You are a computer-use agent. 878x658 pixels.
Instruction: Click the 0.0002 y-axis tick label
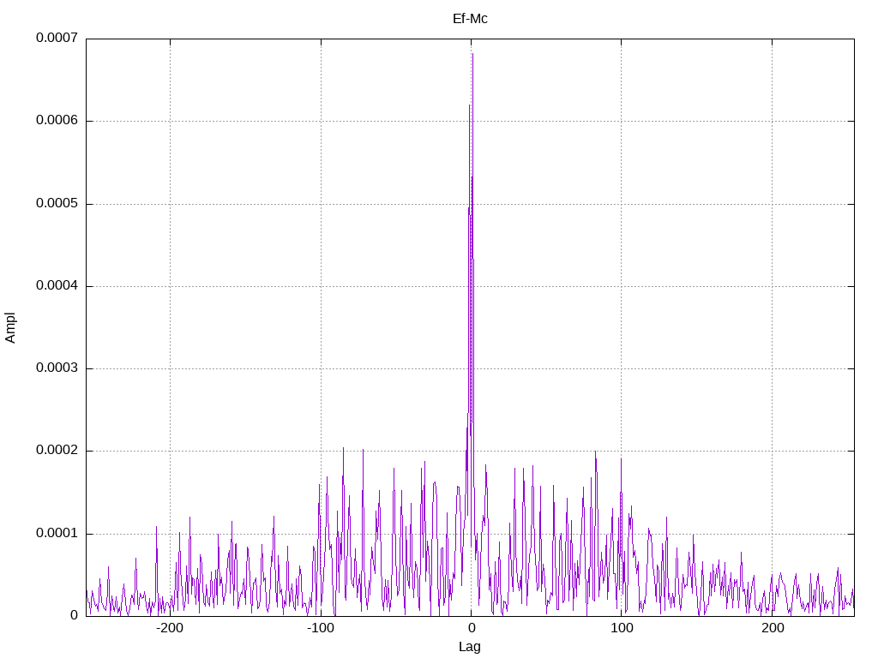coord(57,451)
